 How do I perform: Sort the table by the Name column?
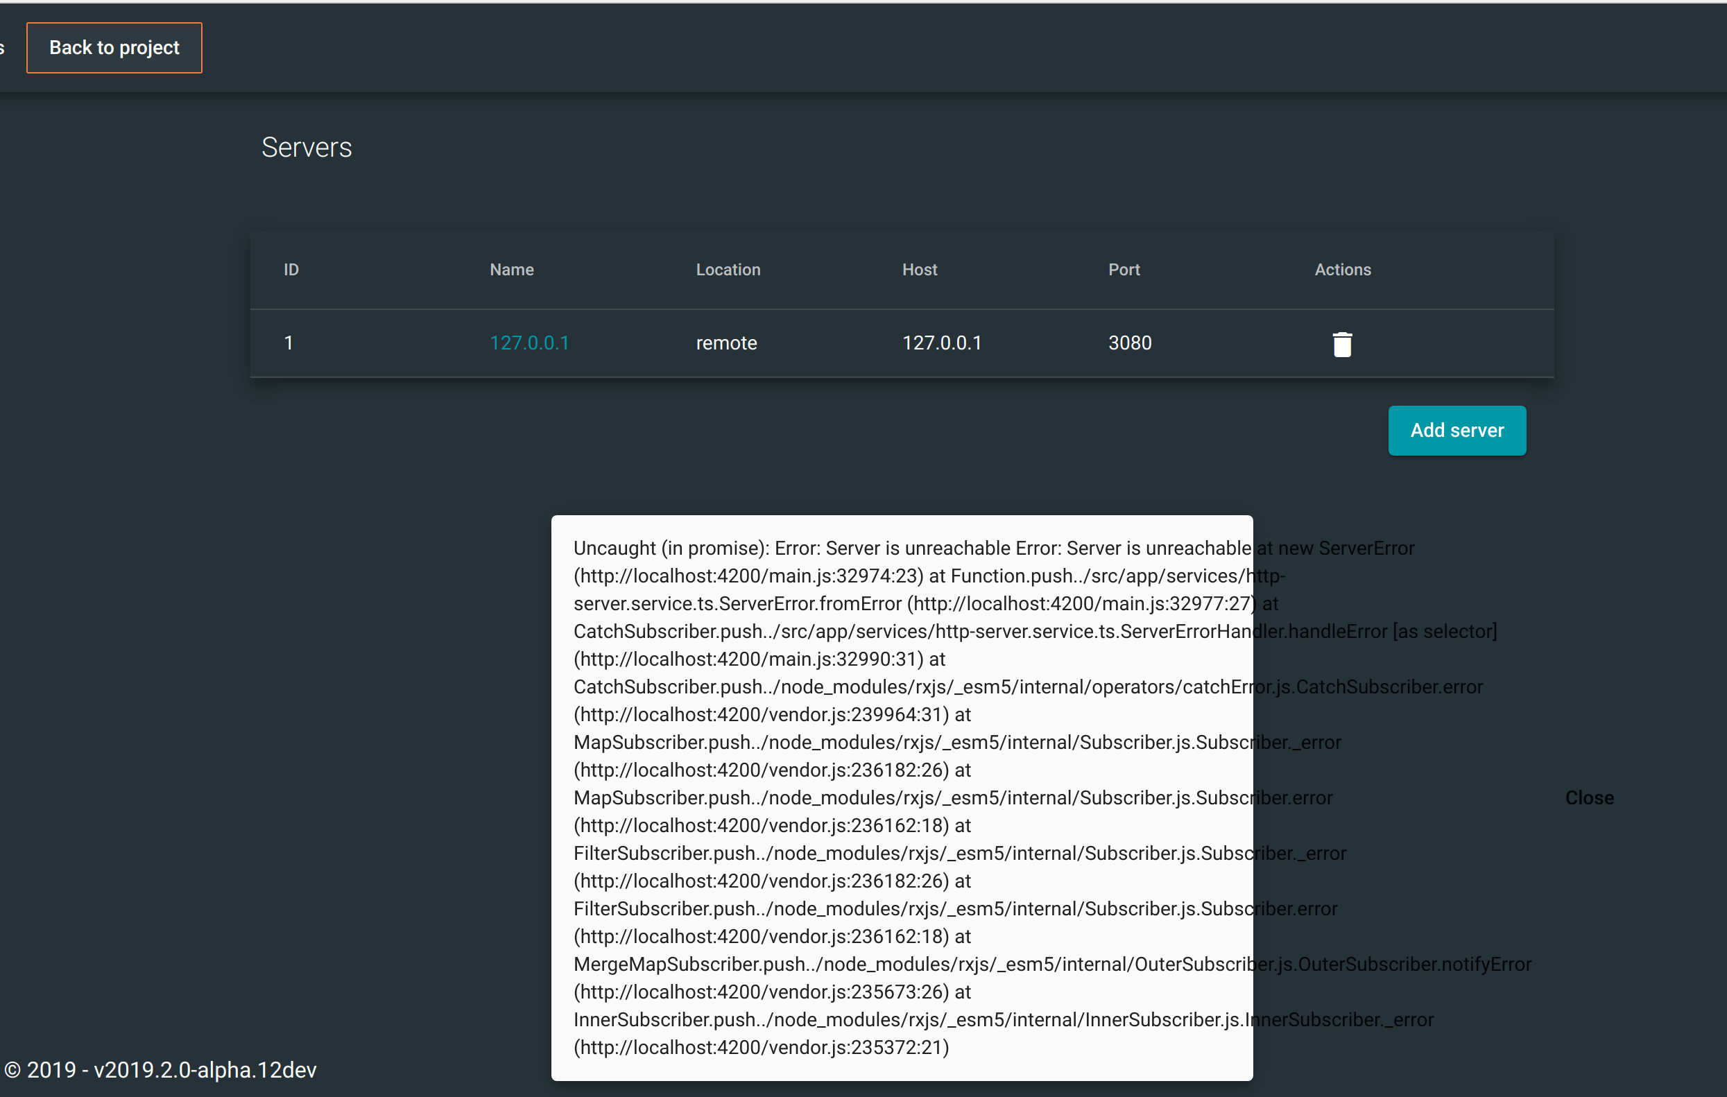click(x=511, y=270)
